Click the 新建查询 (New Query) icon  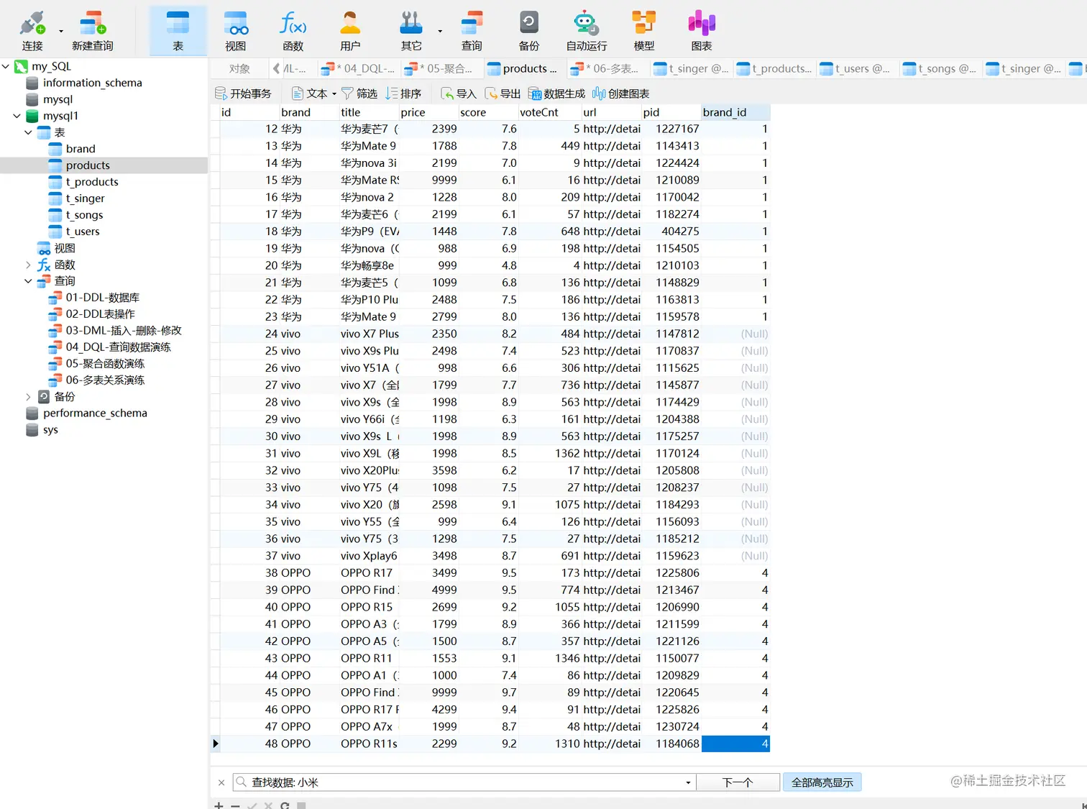pos(93,30)
